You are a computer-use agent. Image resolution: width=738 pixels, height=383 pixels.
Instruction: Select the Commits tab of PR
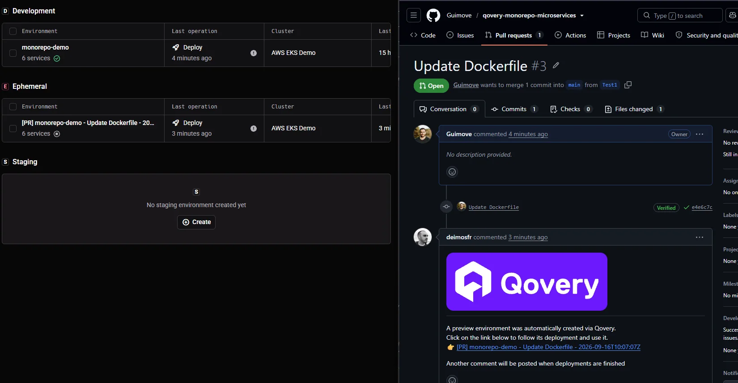coord(514,109)
